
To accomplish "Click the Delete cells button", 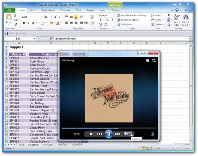I will 157,20.
